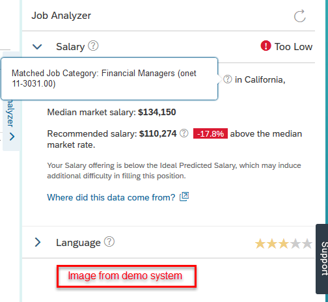Screen dimensions: 328x302
Task: Click the 'Image from demo system' box
Action: coord(126,276)
